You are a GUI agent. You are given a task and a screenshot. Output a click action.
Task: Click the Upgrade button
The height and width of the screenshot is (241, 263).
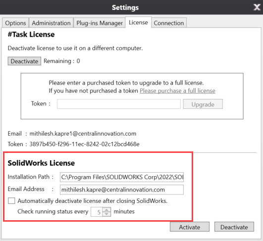[203, 104]
